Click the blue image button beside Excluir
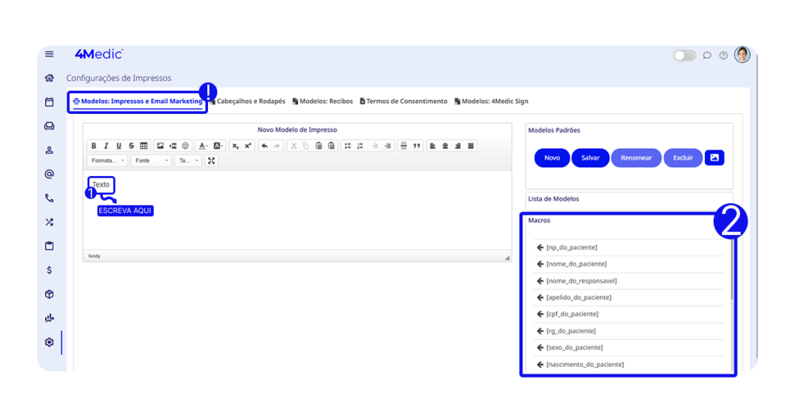795x417 pixels. [714, 157]
